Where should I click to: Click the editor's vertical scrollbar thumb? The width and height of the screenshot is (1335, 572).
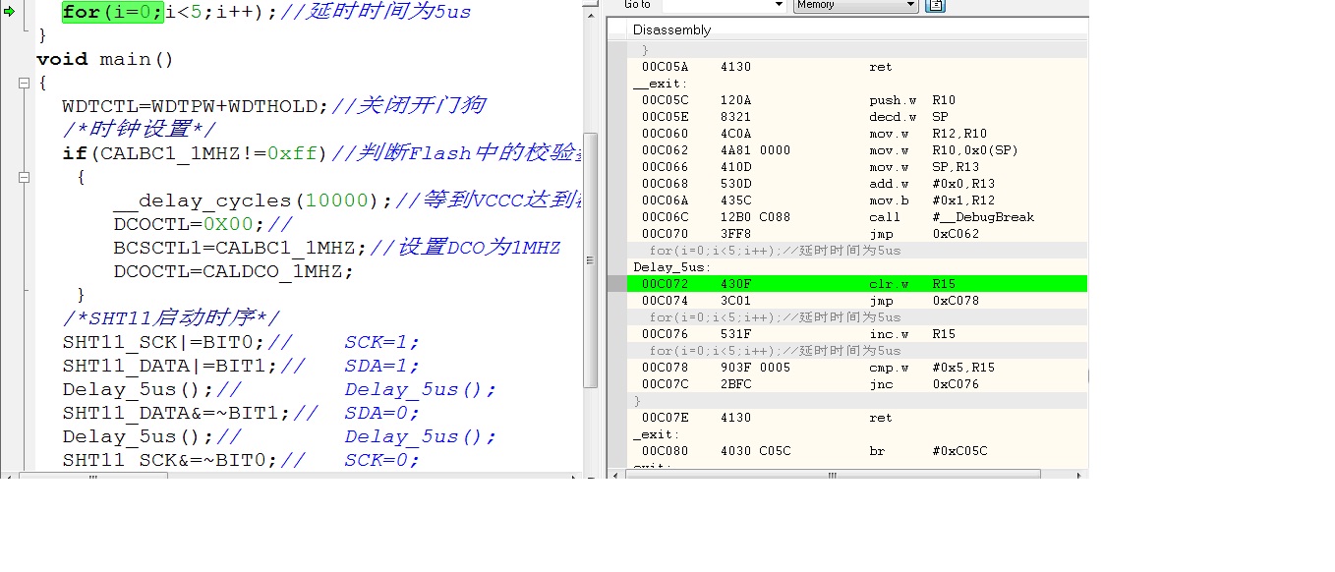coord(591,260)
